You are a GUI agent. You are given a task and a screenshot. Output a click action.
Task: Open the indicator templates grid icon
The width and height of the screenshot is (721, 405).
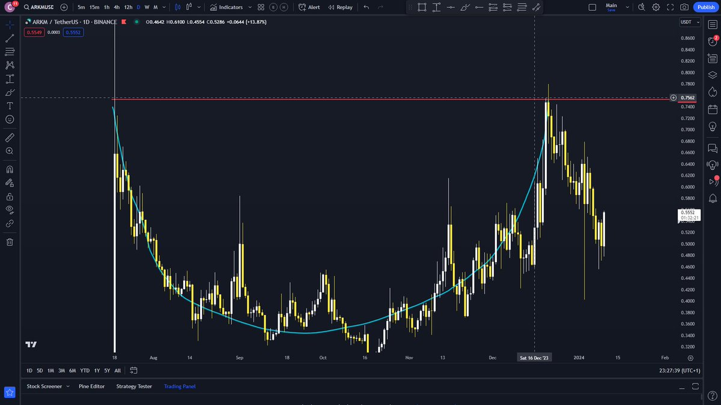pyautogui.click(x=261, y=7)
